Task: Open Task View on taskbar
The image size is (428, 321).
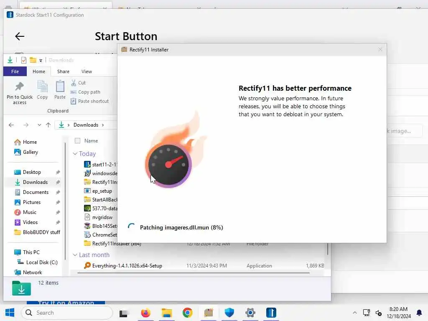Action: point(123,313)
